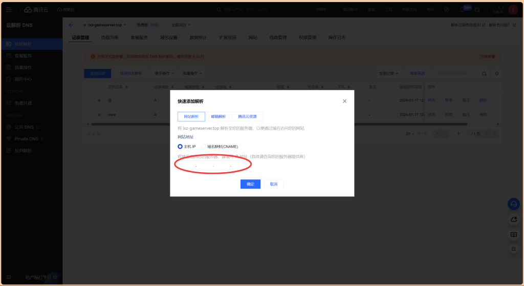Select the 域名映射(CNAME) radio option

point(204,147)
